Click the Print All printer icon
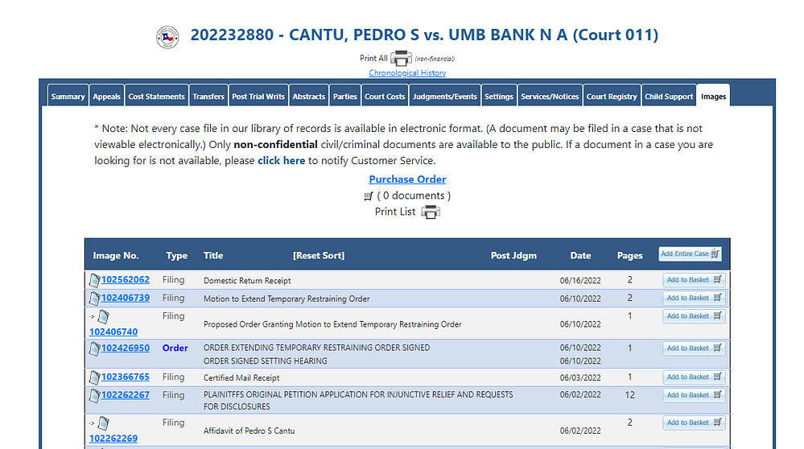804x449 pixels. click(x=401, y=59)
